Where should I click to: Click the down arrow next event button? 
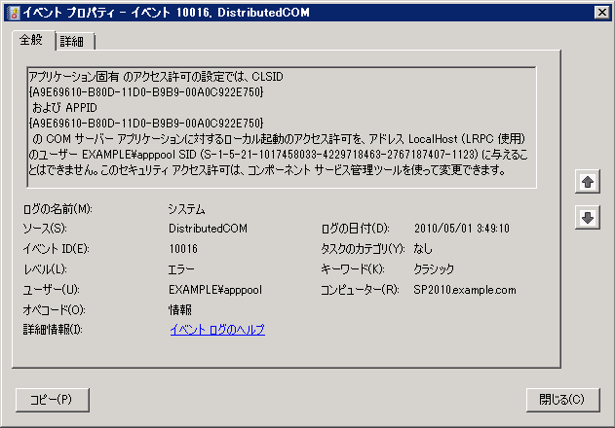(587, 217)
